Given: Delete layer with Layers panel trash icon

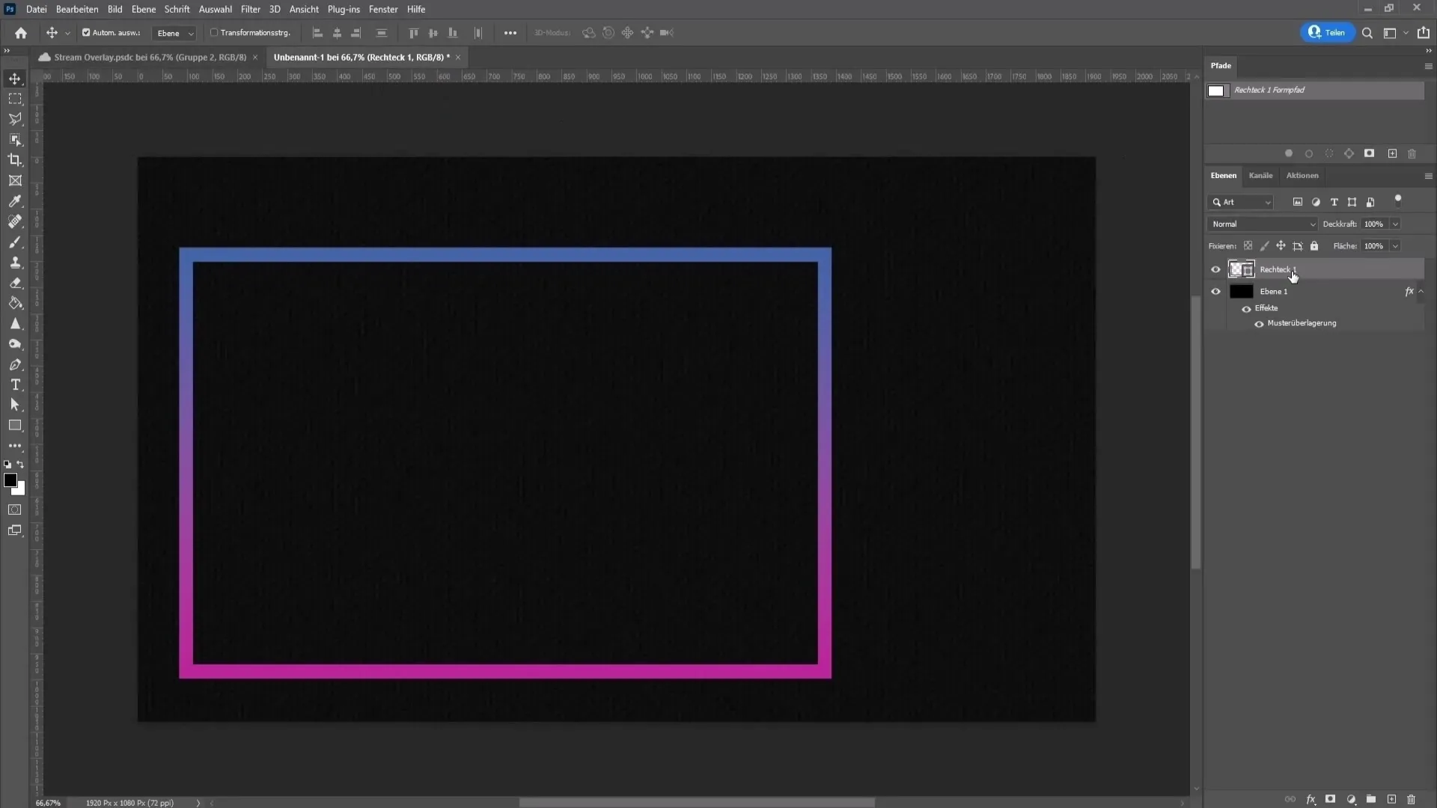Looking at the screenshot, I should [x=1412, y=799].
